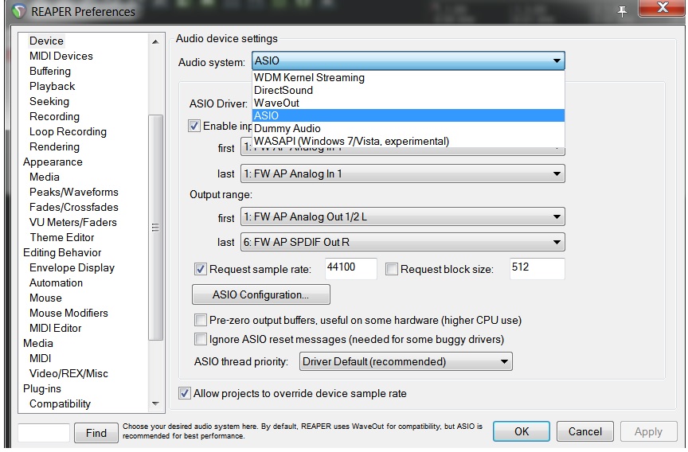Toggle Request sample rate checkbox
688x452 pixels.
pyautogui.click(x=201, y=269)
